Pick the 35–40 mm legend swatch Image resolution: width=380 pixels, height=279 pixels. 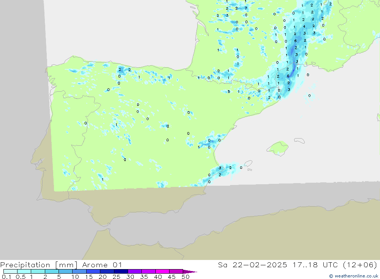148,271
